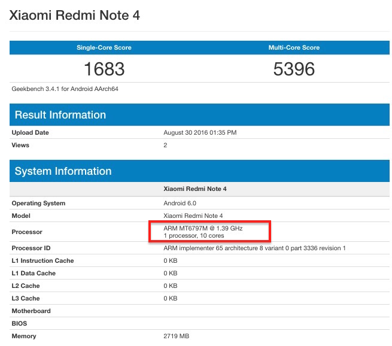Click the Result Information section header
The height and width of the screenshot is (346, 392).
(60, 115)
